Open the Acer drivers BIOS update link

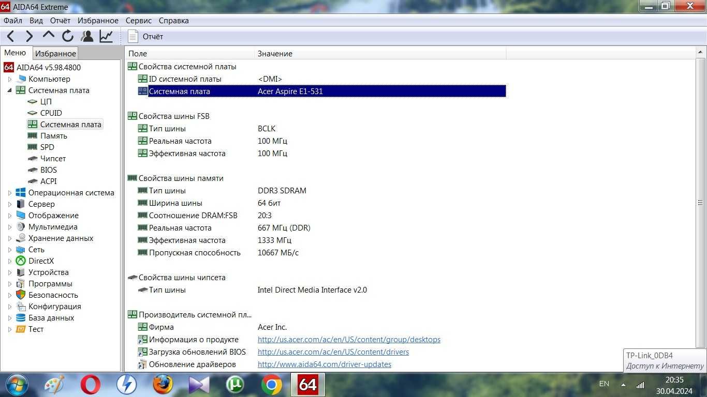click(333, 352)
